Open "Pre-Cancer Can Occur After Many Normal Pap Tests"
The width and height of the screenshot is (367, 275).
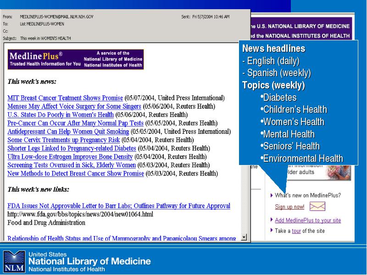75,123
